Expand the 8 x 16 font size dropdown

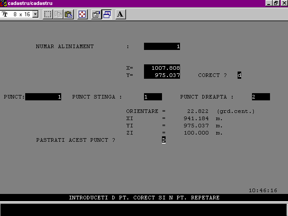36,14
